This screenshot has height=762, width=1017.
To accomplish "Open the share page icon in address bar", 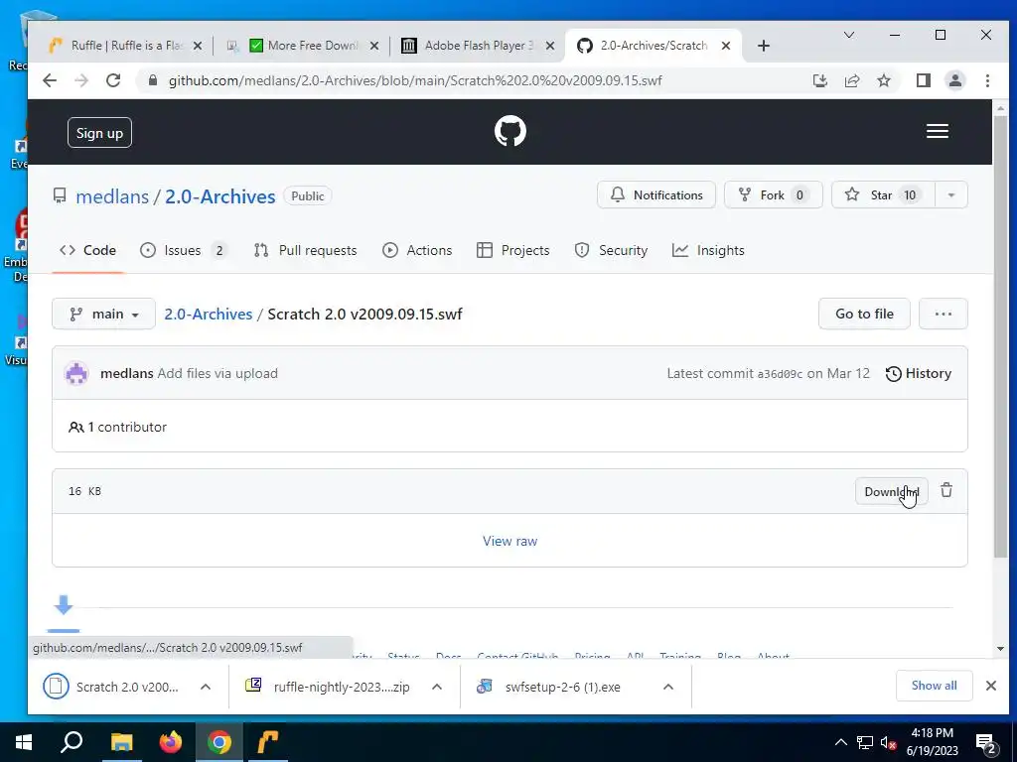I will pos(851,80).
